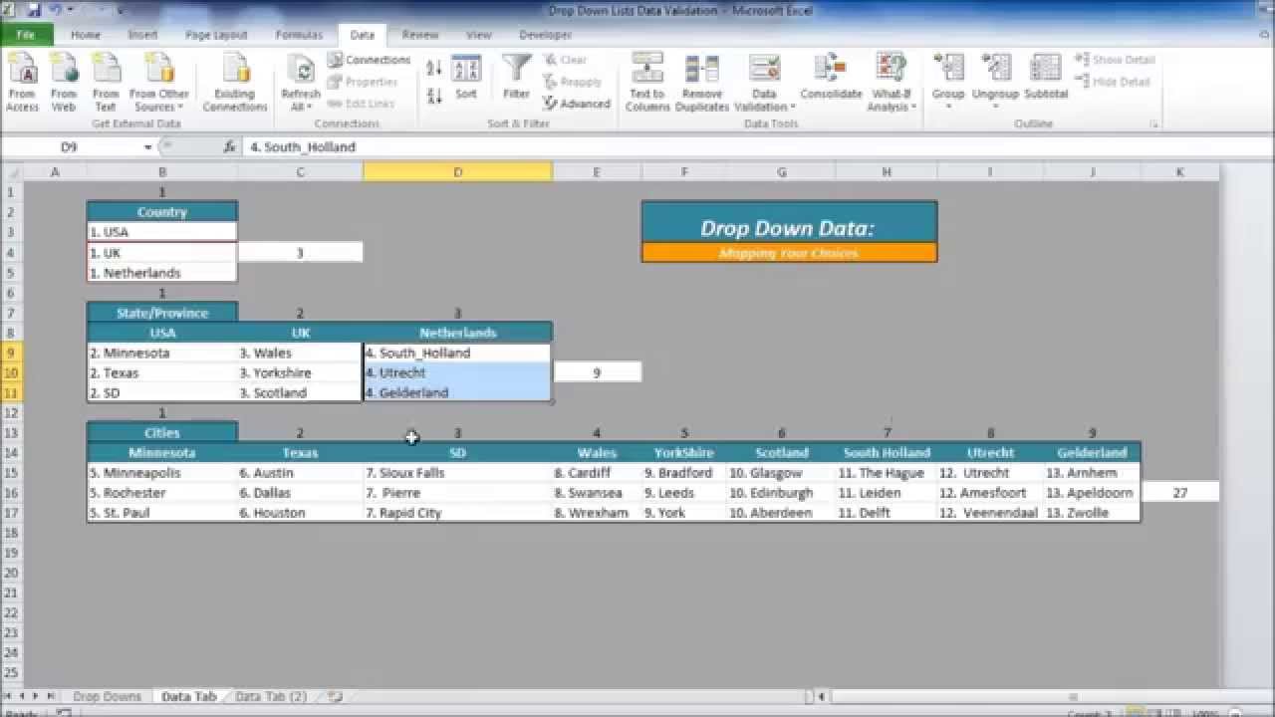Select the Data Tab (2) sheet
This screenshot has height=717, width=1275.
click(x=271, y=696)
